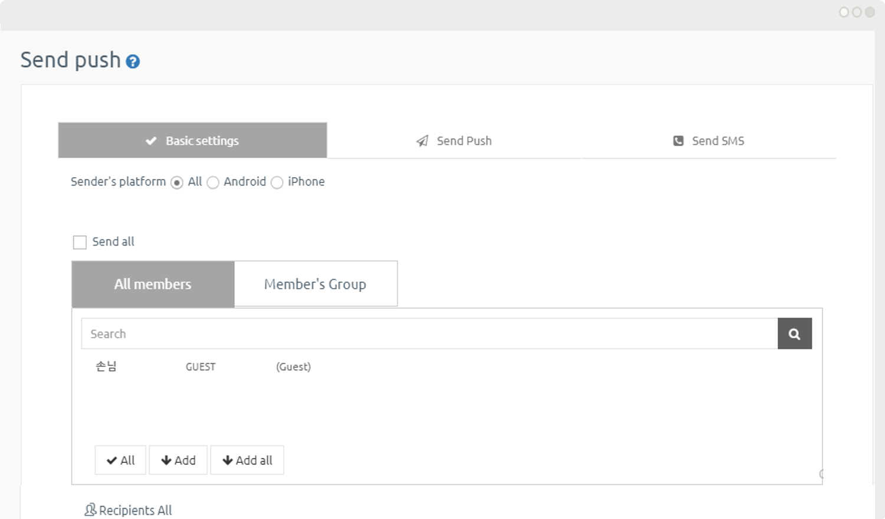Click into the member Search field

429,334
